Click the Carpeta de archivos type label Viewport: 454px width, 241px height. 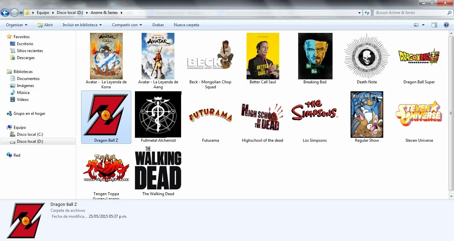pyautogui.click(x=68, y=210)
